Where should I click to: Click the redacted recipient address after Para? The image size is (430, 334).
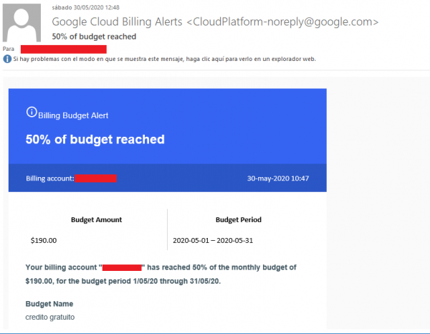[x=64, y=49]
